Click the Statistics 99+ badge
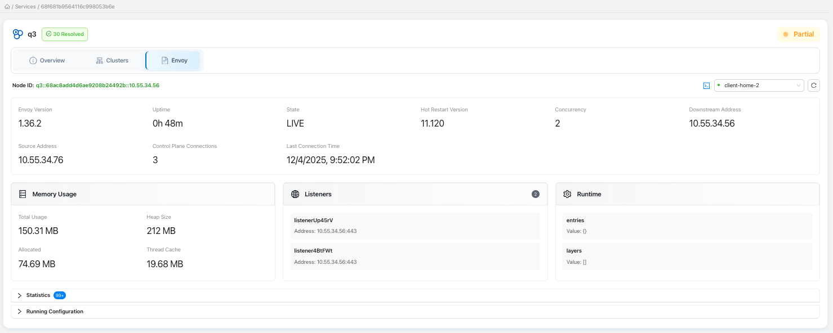This screenshot has height=333, width=833. [x=60, y=295]
